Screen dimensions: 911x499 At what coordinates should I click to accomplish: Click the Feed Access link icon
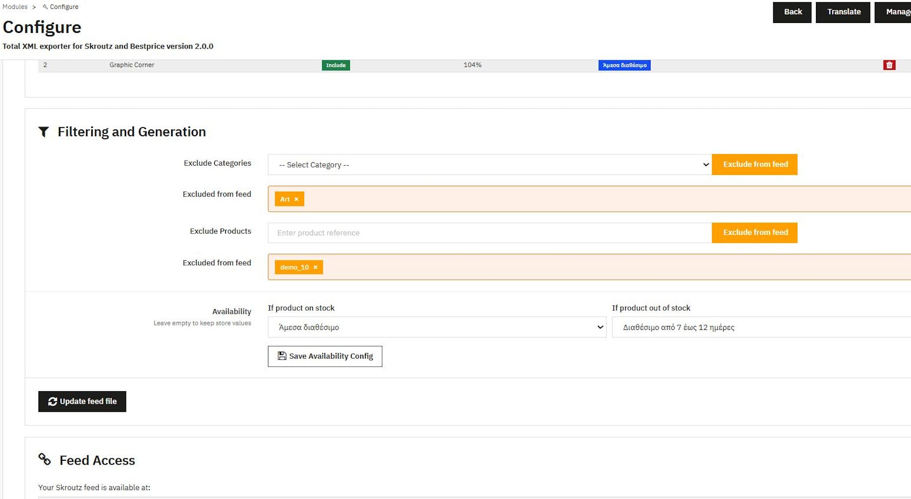coord(45,459)
